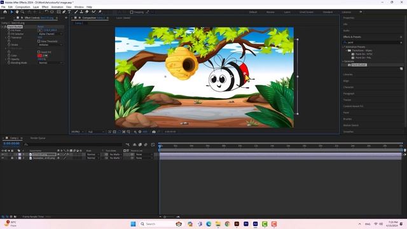Select the Selection arrow tool
The image size is (407, 229).
coord(11,12)
